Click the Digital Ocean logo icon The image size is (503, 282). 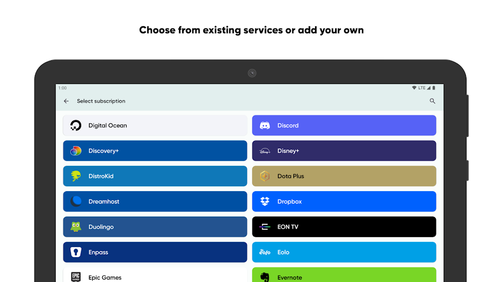click(76, 126)
